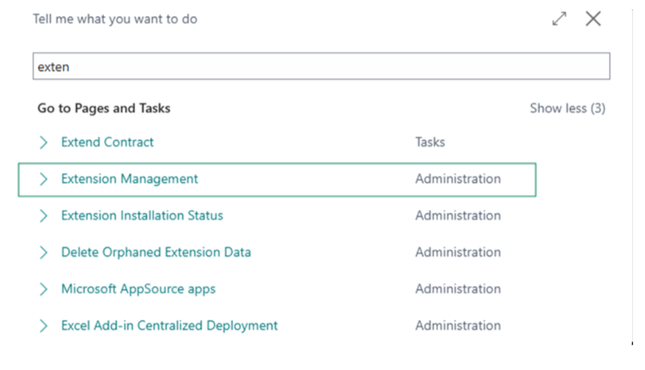The height and width of the screenshot is (370, 645).
Task: Click the chevron beside Delete Orphaned Extension Data
Action: (44, 252)
